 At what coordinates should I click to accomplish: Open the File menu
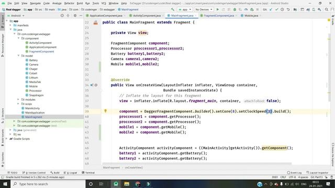tap(9, 3)
